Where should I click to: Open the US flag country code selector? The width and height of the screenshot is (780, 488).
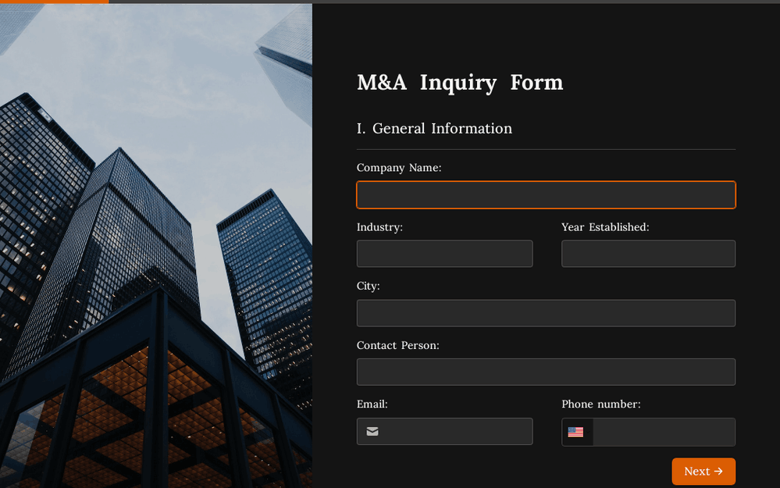pyautogui.click(x=576, y=432)
